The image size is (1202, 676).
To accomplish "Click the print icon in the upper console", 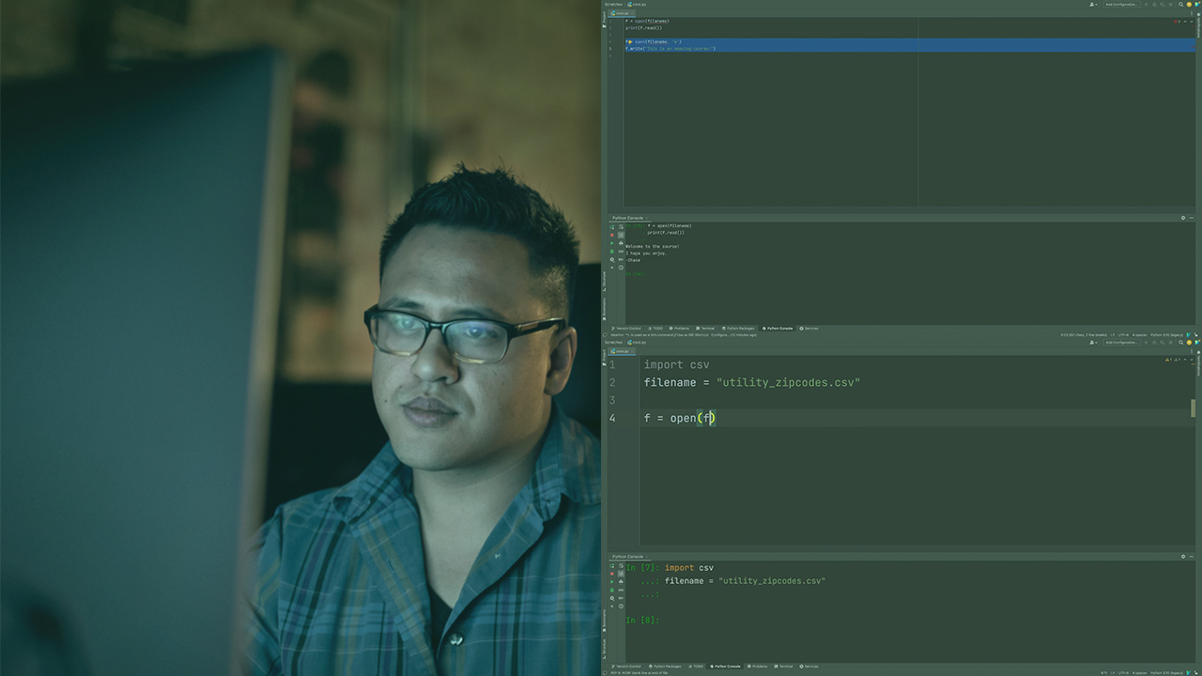I will pos(621,243).
